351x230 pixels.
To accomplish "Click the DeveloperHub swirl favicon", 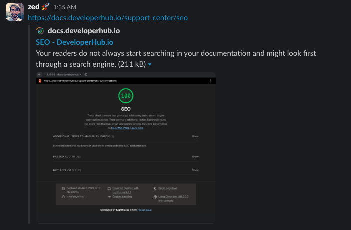I will 40,31.
